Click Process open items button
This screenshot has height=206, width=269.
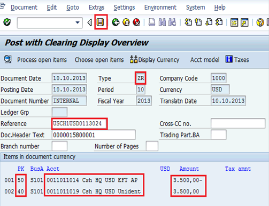pyautogui.click(x=42, y=60)
